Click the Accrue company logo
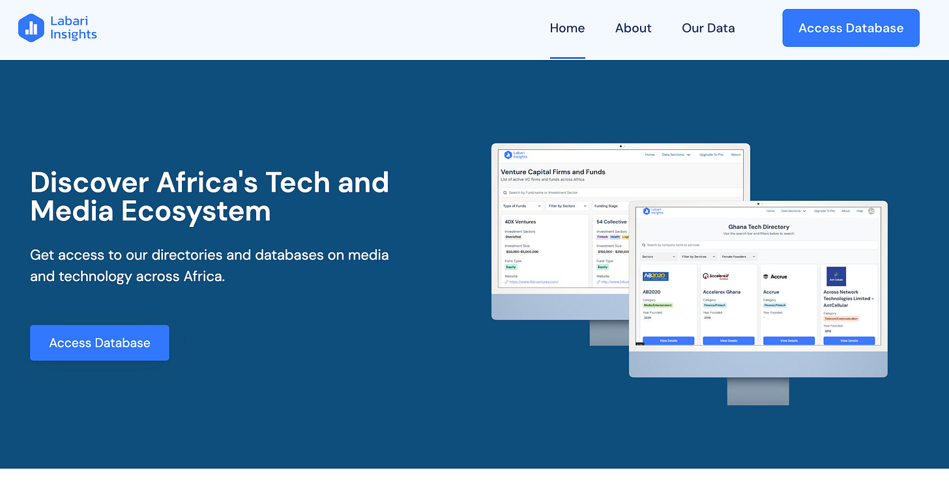949x491 pixels. pos(775,276)
